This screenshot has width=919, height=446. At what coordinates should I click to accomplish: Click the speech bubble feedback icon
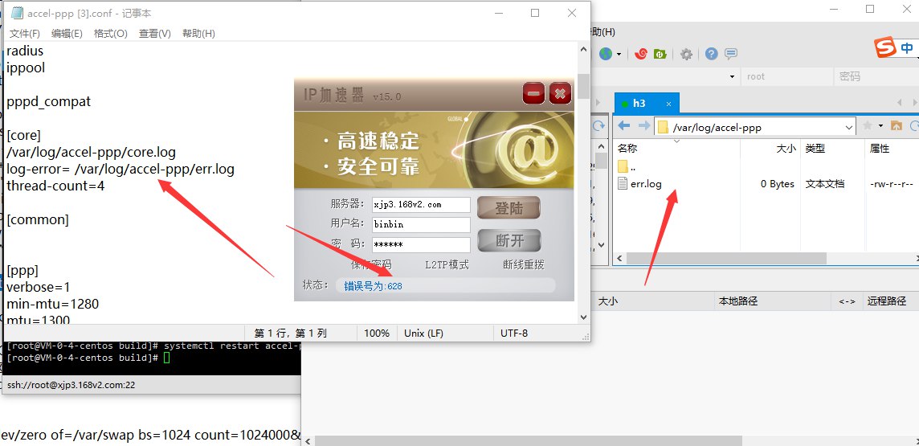point(731,54)
